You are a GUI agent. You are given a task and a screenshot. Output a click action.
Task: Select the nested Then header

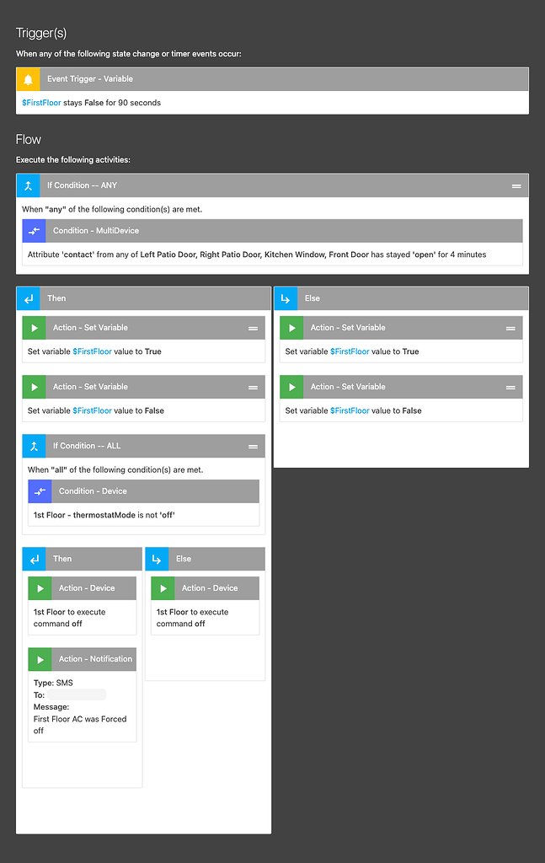click(82, 558)
